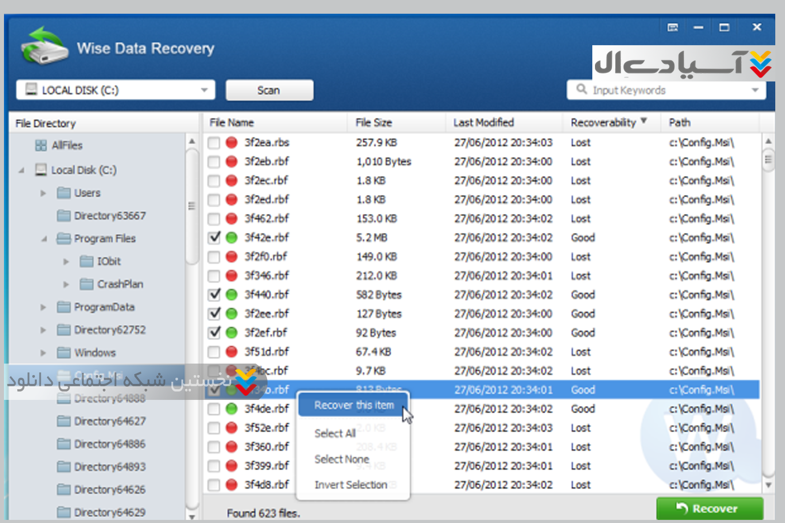Click the file list vertical scrollbar thumb
The image size is (785, 523).
coord(768,159)
